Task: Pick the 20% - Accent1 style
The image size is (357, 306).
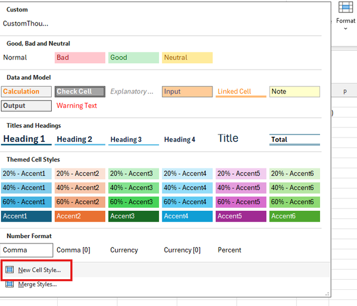Action: click(26, 174)
